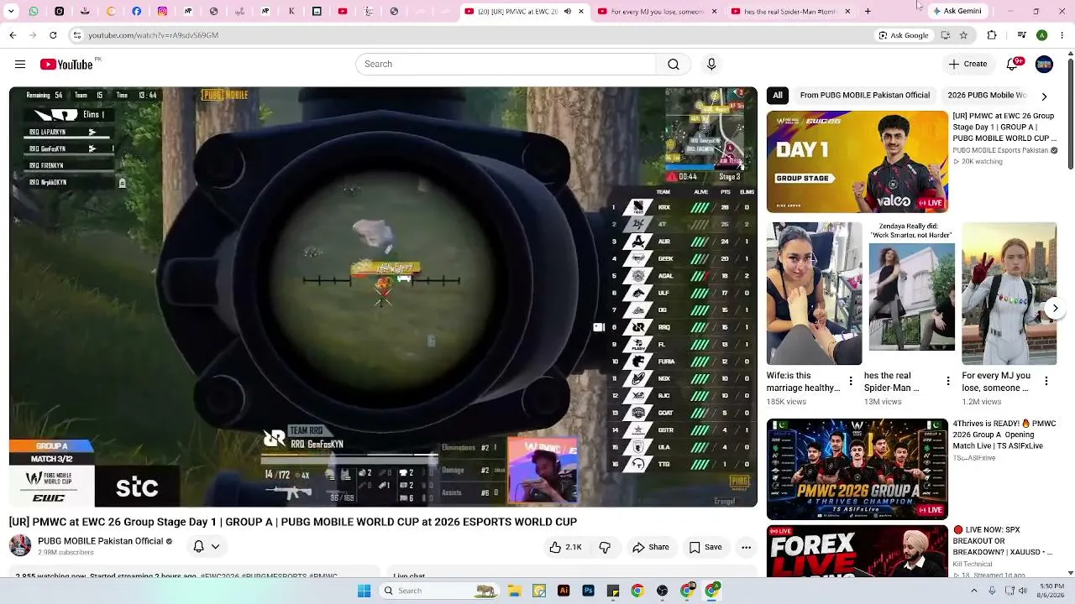Viewport: 1075px width, 604px height.
Task: Open the Instagram pinned tab
Action: pyautogui.click(x=162, y=12)
